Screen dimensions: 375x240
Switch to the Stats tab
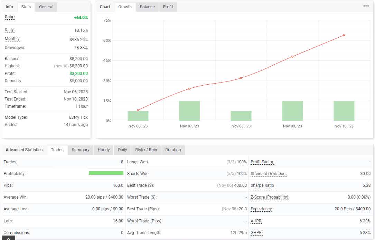26,7
